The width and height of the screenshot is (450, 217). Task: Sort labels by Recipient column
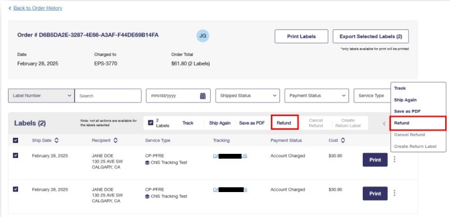tap(115, 141)
